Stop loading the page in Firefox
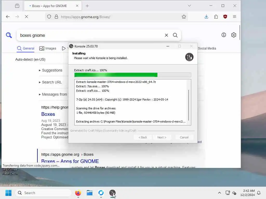 click(x=26, y=17)
